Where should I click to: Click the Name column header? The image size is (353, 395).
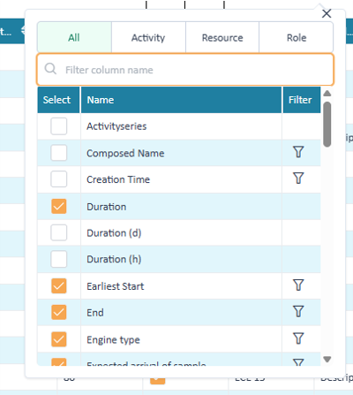point(181,100)
